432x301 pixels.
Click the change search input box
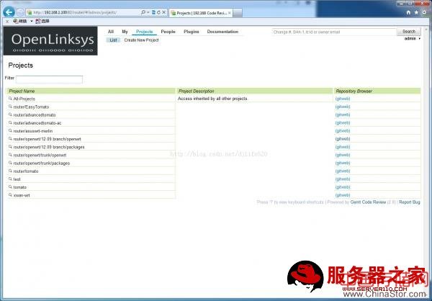click(x=333, y=32)
